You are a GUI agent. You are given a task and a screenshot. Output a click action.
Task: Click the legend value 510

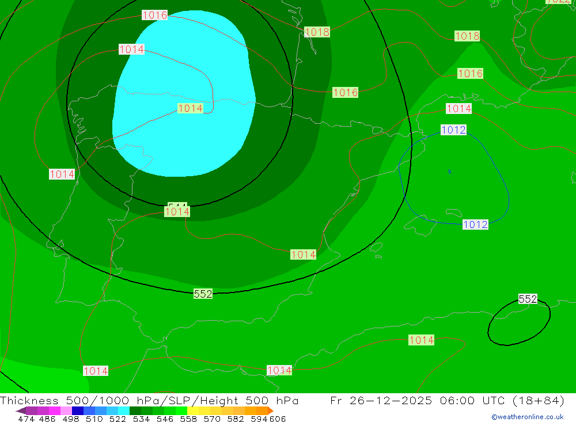[x=94, y=419]
